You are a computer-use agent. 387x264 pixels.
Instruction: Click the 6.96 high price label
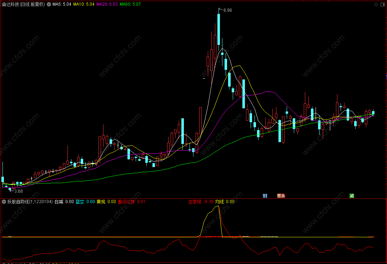tap(227, 10)
